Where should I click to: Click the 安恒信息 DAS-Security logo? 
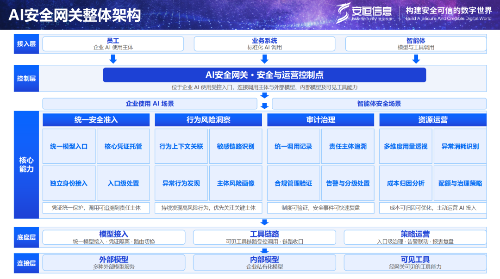(x=364, y=13)
